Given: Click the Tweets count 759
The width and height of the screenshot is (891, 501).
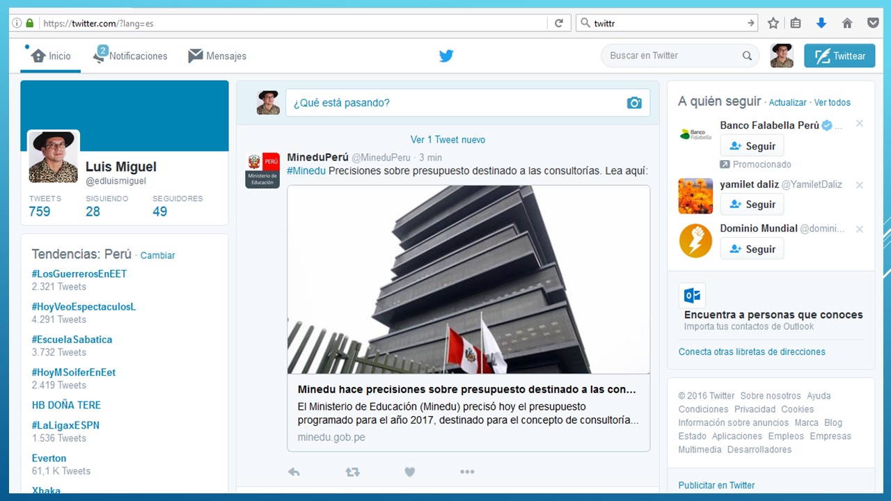Looking at the screenshot, I should click(x=40, y=212).
